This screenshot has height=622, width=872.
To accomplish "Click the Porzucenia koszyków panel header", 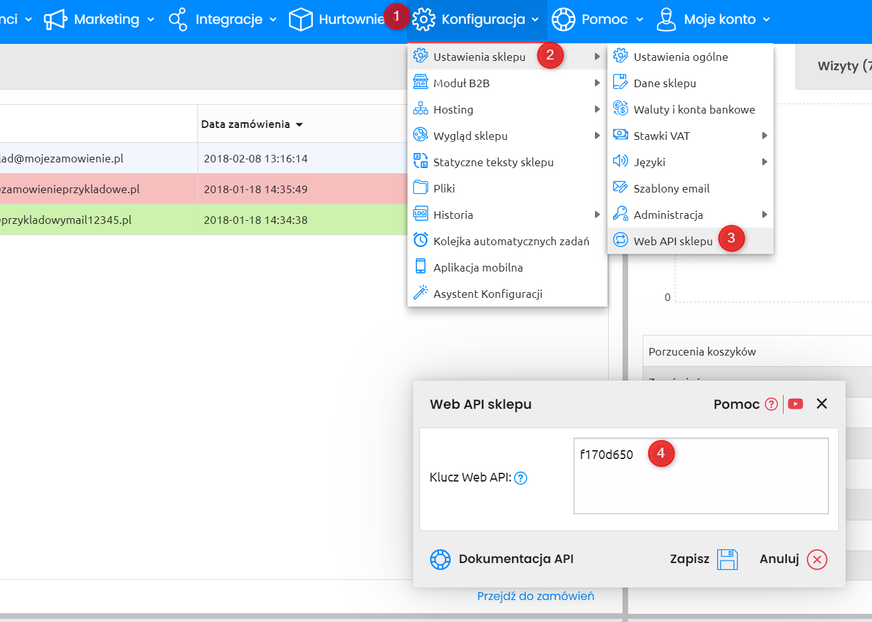I will tap(757, 352).
